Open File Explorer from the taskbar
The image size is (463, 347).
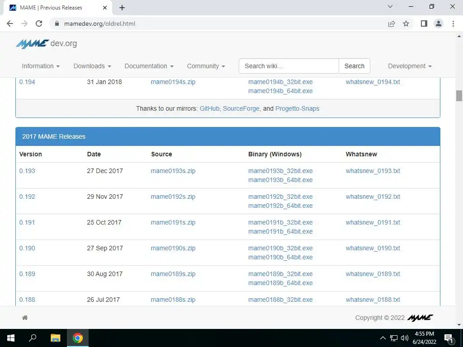[x=55, y=338]
